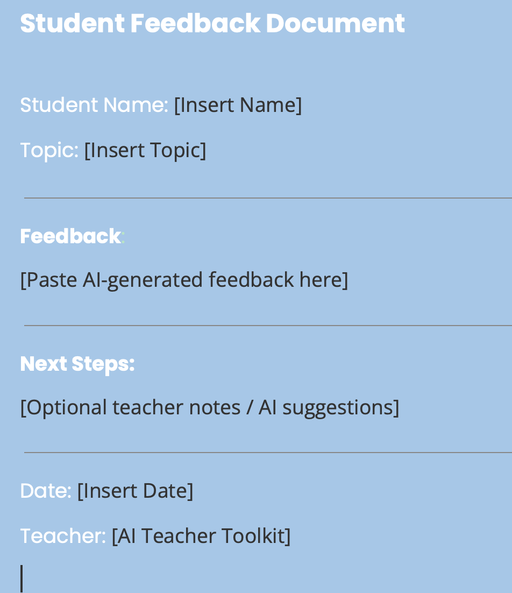Click the Paste AI-generated feedback here placeholder
Screen dimensions: 512x593
[x=184, y=280]
